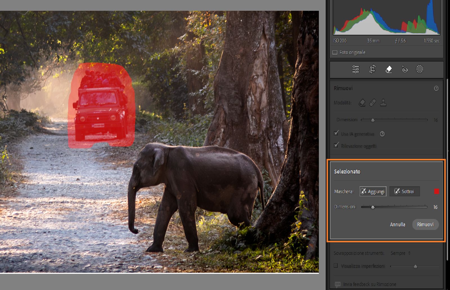
Task: Select the Crop and rotate tool
Action: point(372,69)
